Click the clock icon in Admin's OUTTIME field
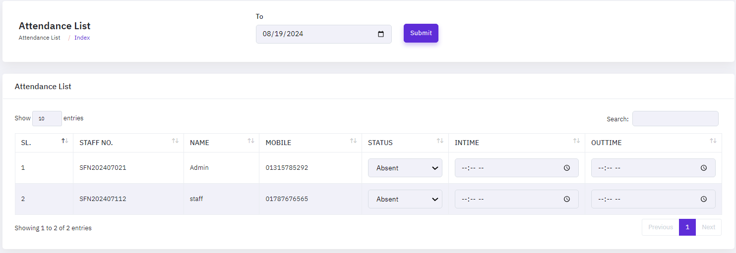This screenshot has width=736, height=253. pos(703,168)
